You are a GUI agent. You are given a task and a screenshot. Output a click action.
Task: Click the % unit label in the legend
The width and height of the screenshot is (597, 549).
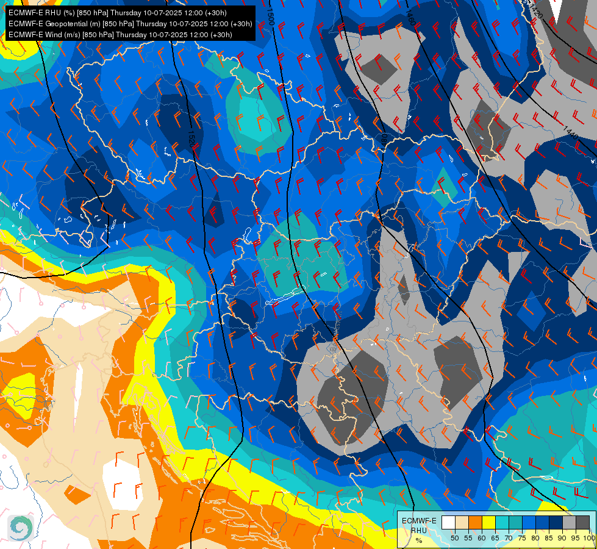(x=419, y=540)
